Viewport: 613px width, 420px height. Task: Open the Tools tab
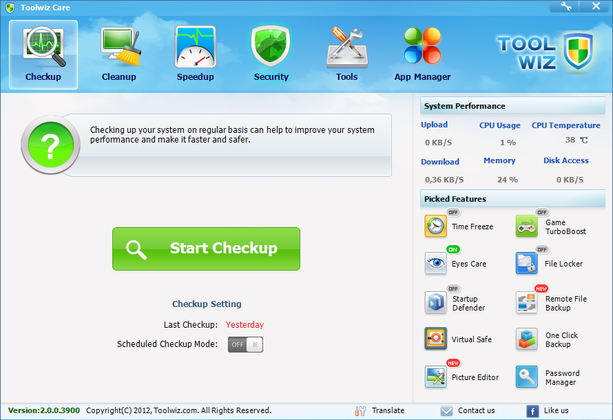tap(346, 54)
